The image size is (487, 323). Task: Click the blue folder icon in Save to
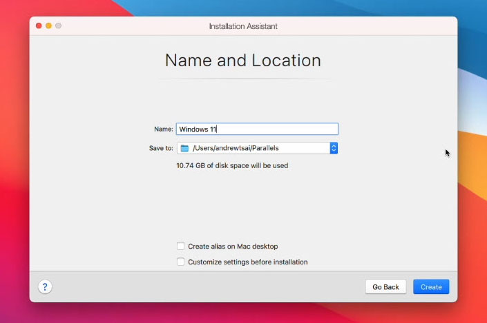(184, 148)
